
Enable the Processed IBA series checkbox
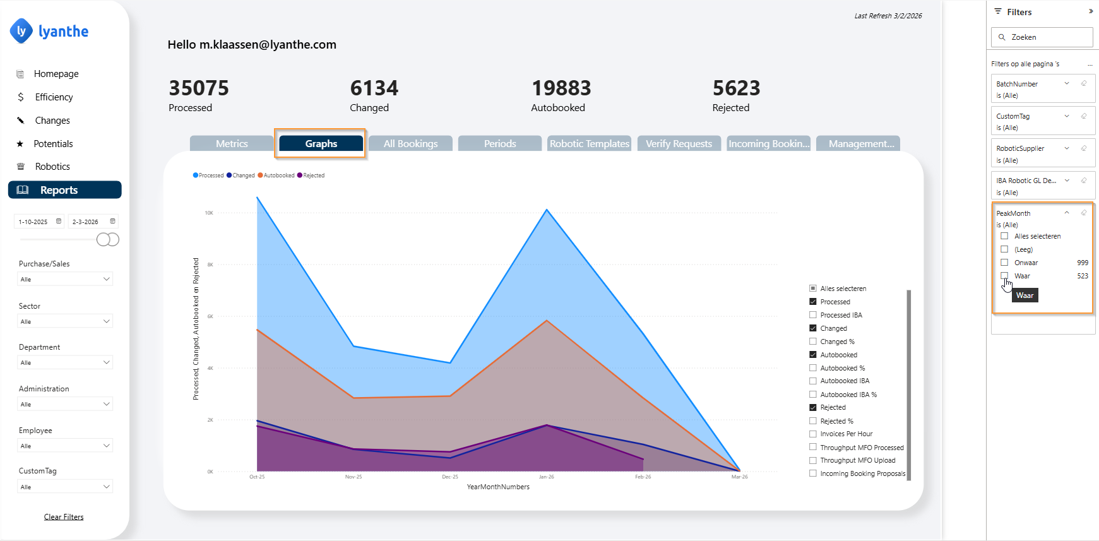(x=813, y=315)
